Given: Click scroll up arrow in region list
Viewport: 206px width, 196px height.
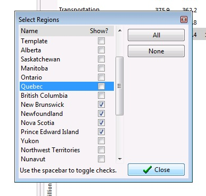Looking at the screenshot, I should 120,30.
